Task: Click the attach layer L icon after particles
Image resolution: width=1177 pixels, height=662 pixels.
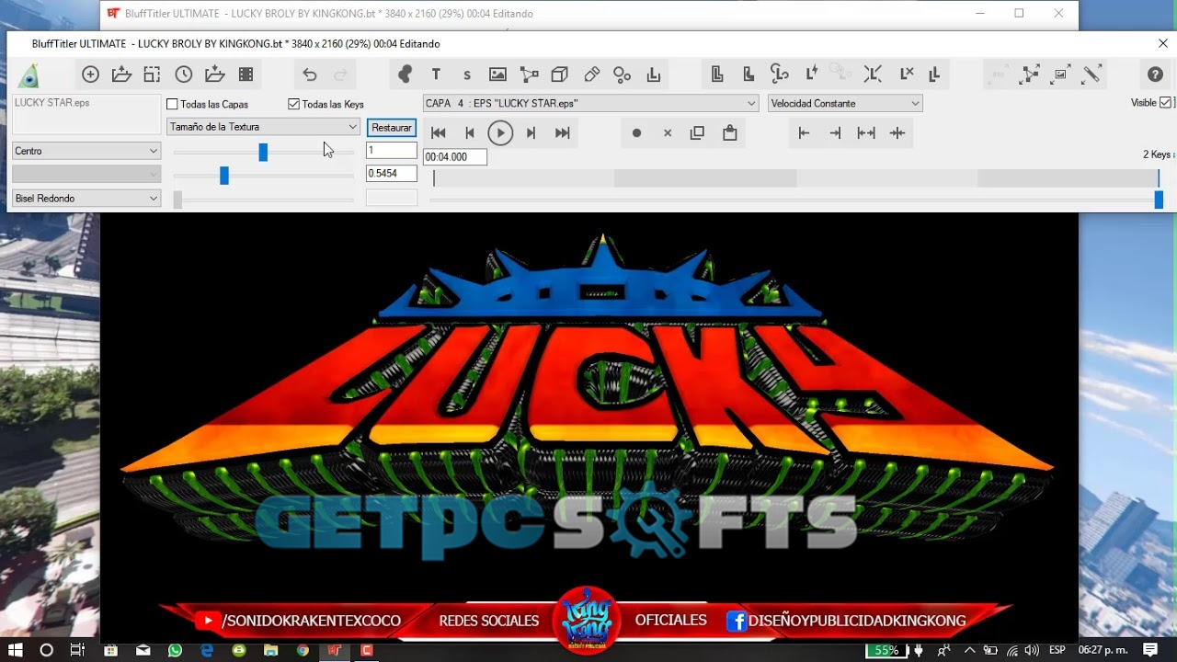Action: coord(653,74)
